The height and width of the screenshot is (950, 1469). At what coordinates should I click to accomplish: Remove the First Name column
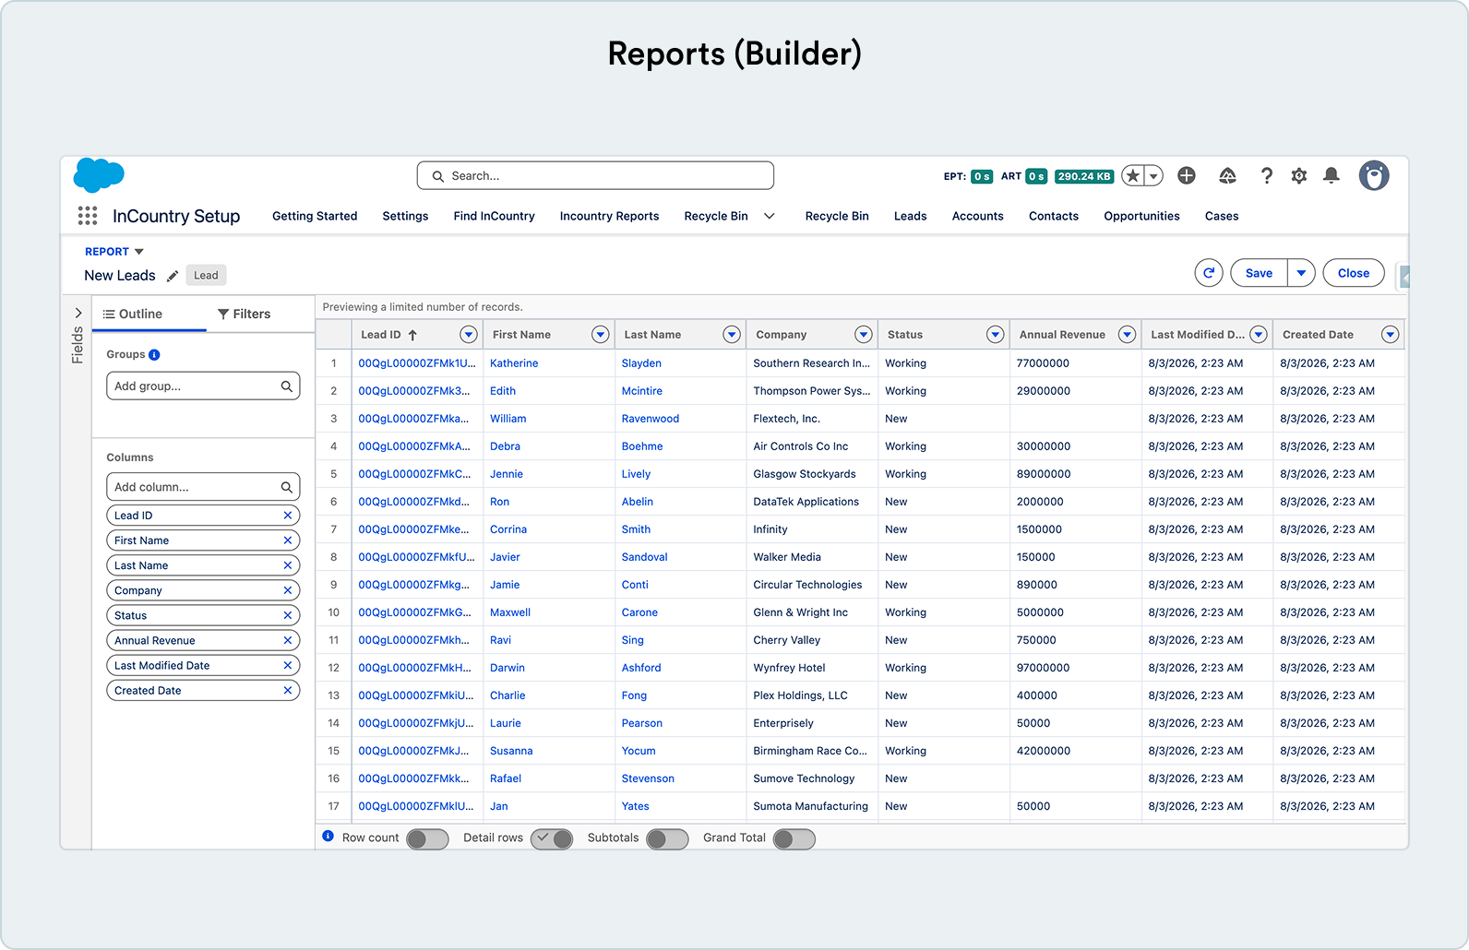click(288, 540)
